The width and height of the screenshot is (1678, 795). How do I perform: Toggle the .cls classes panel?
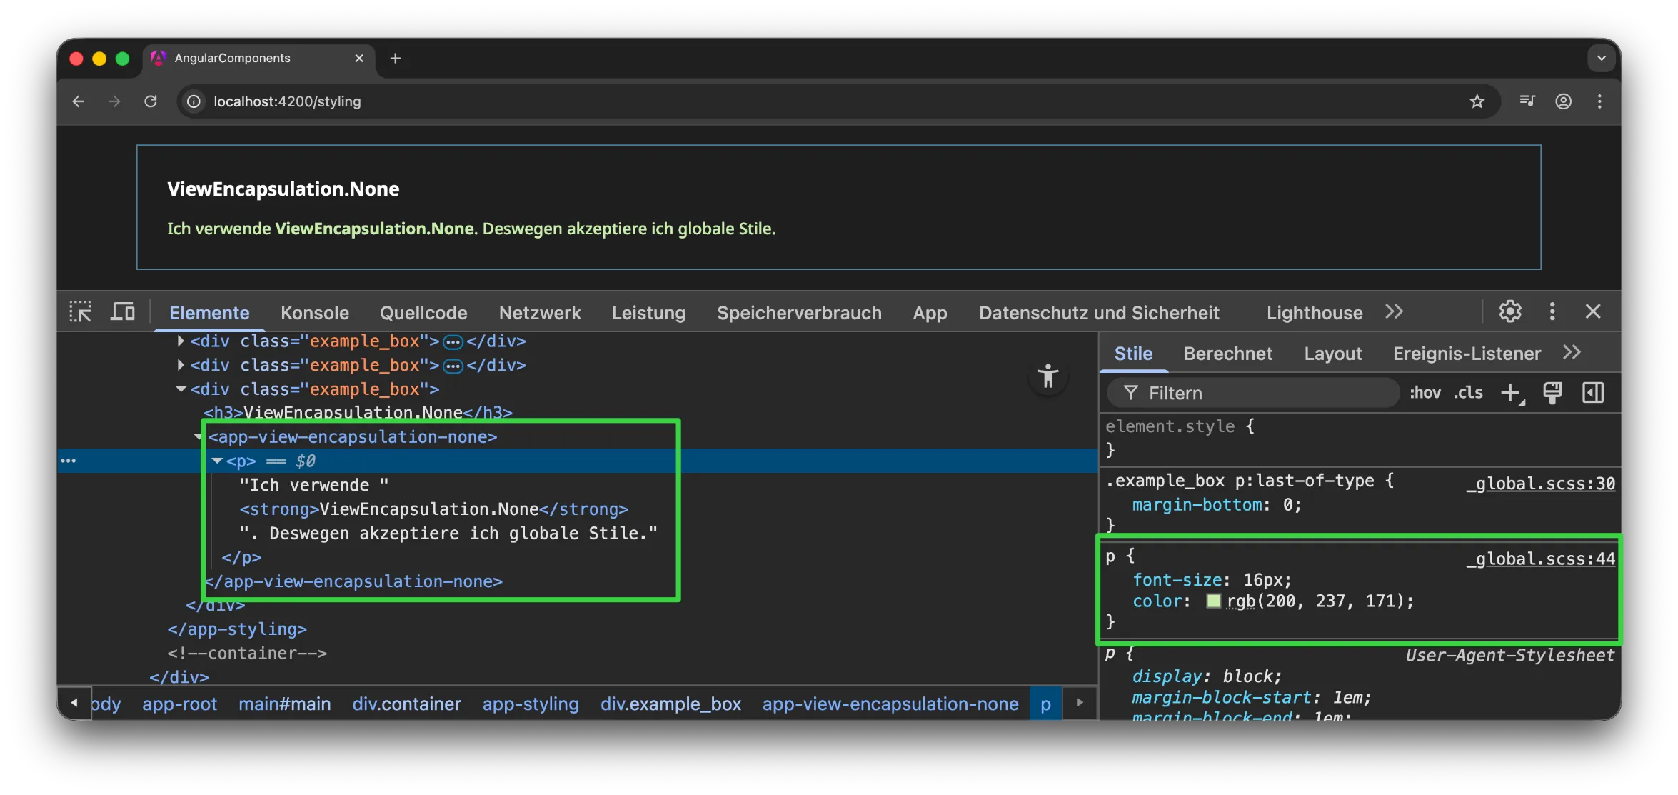[x=1468, y=393]
